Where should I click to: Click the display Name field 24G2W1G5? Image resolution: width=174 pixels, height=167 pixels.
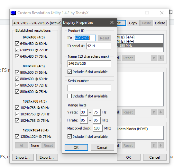coord(89,63)
